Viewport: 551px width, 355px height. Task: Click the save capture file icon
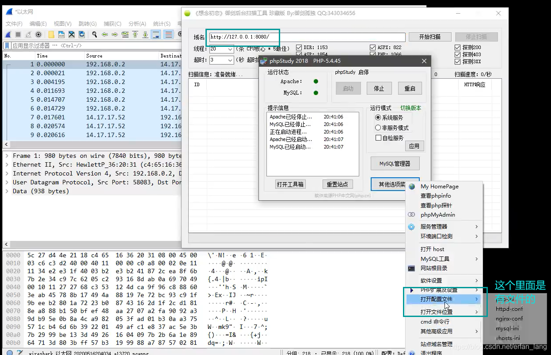point(61,34)
